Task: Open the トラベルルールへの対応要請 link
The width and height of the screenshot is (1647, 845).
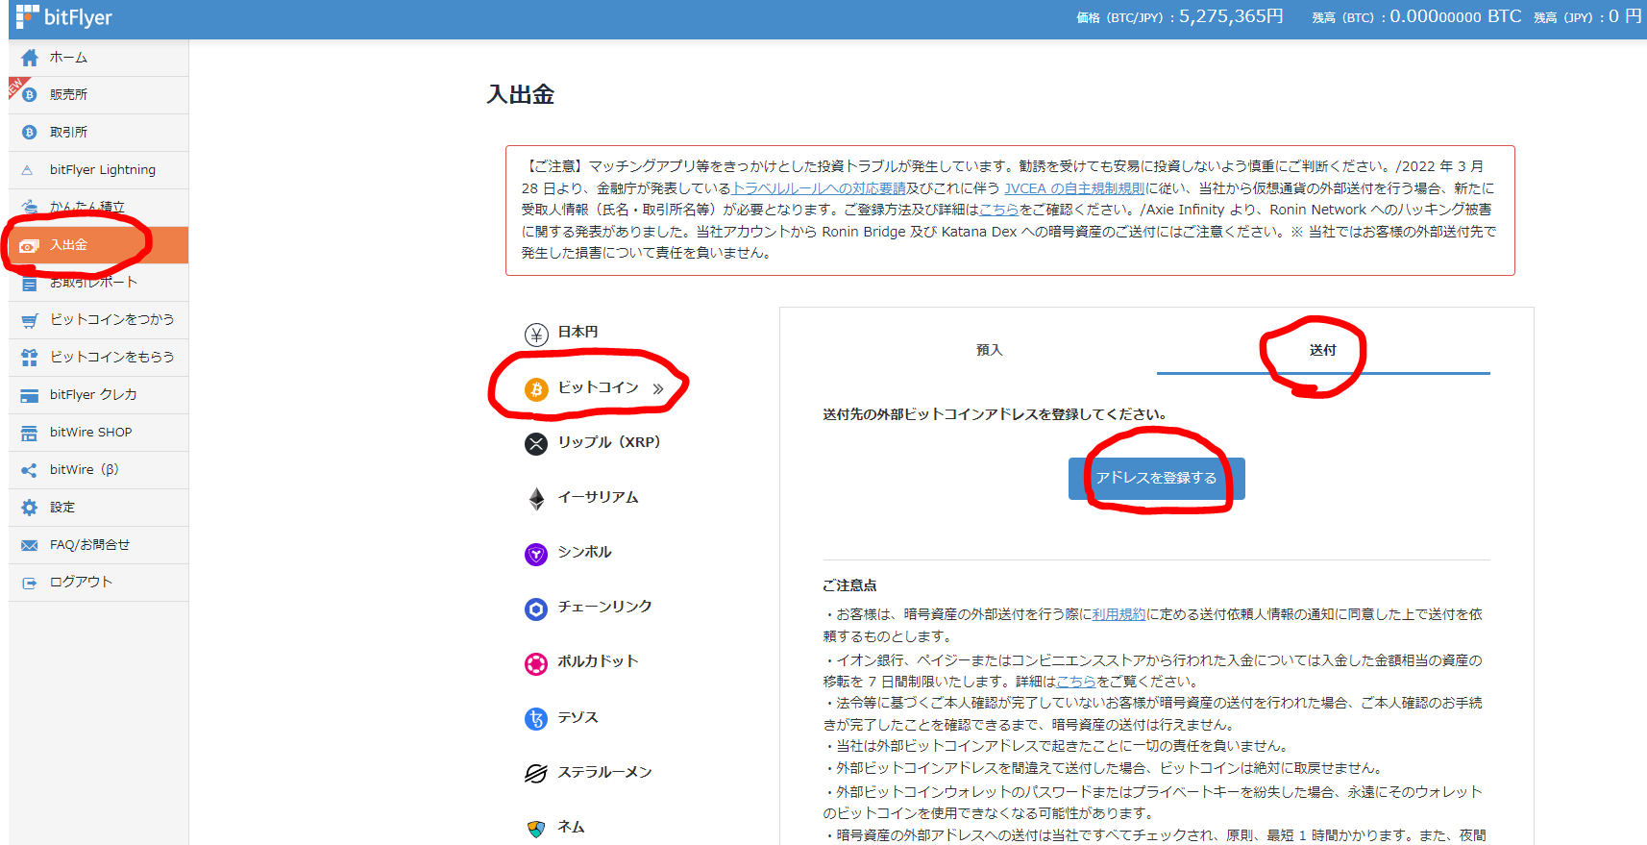Action: coord(819,188)
